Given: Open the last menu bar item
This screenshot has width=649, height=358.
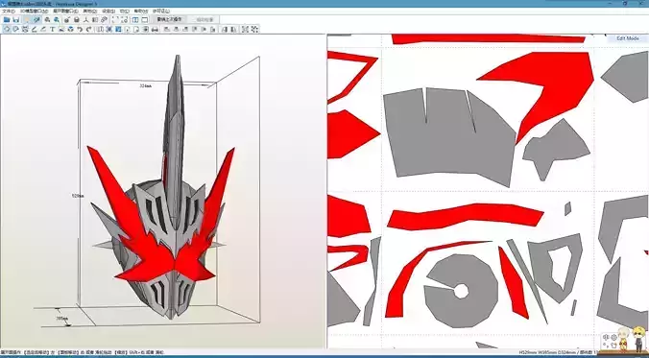Looking at the screenshot, I should 161,12.
